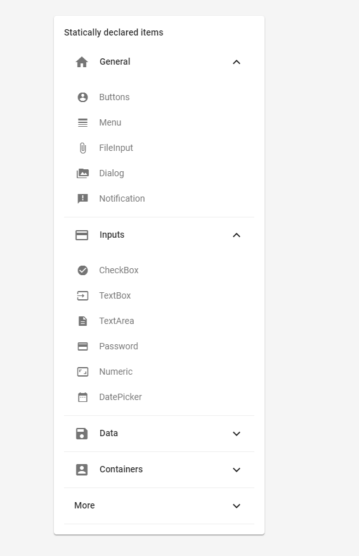The image size is (359, 556).
Task: Click the home icon beside General
Action: (82, 62)
